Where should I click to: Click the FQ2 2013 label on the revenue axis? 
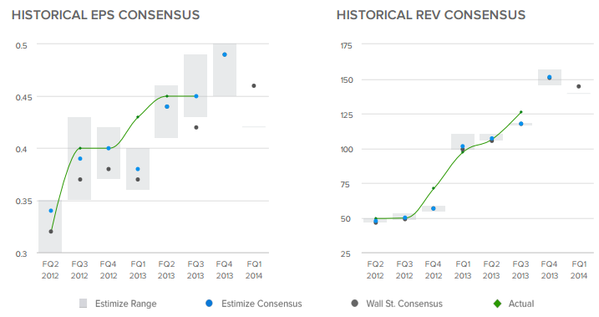point(491,270)
